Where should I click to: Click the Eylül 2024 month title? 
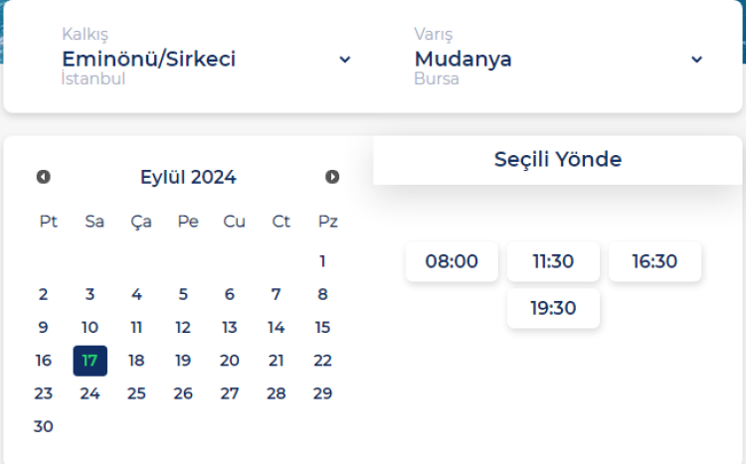[188, 177]
